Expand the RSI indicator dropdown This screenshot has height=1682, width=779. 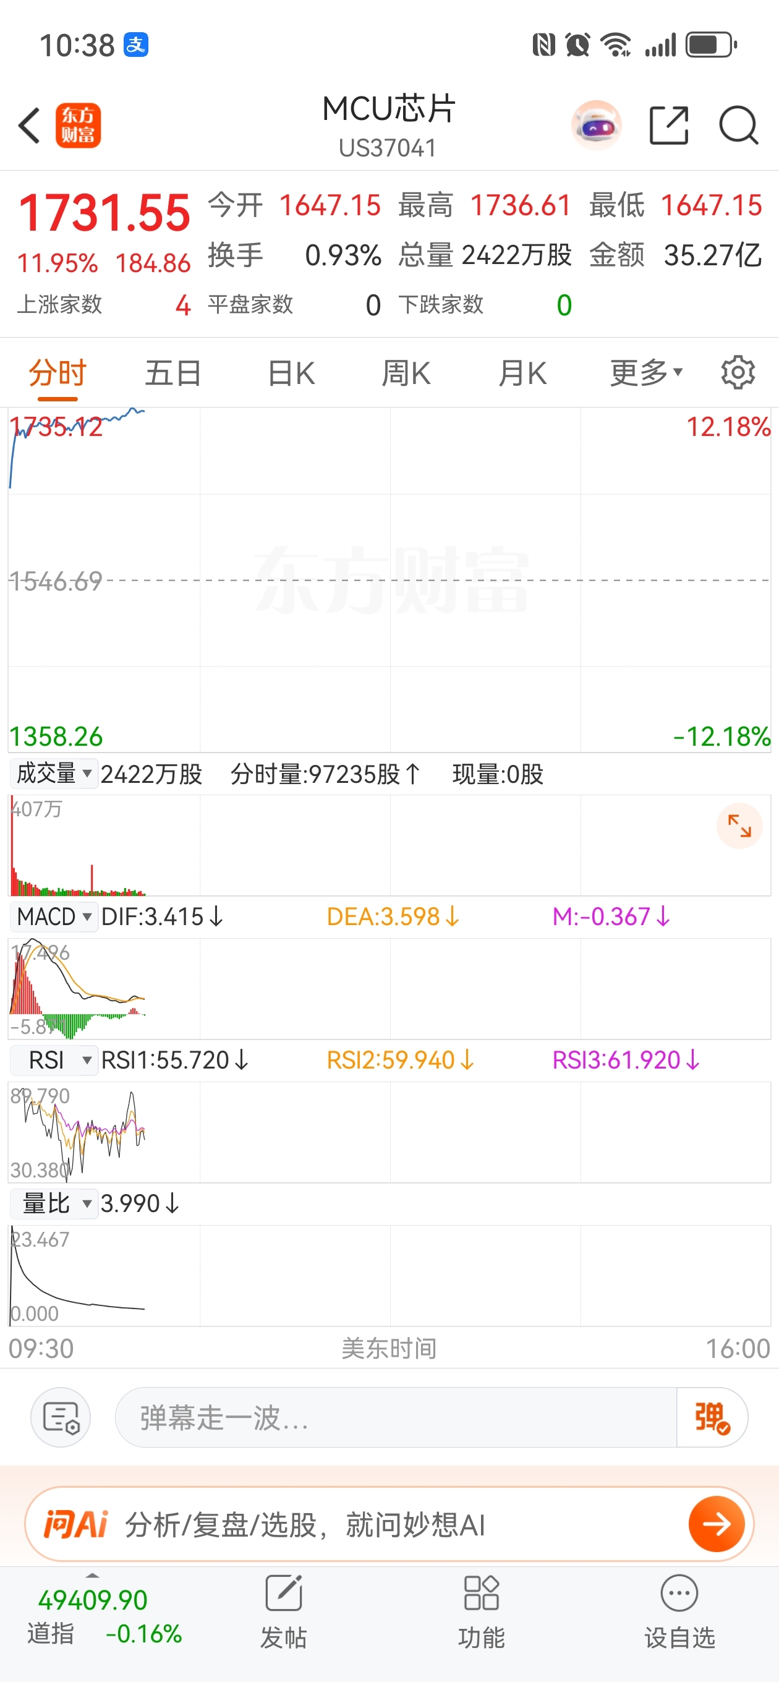pyautogui.click(x=54, y=1060)
